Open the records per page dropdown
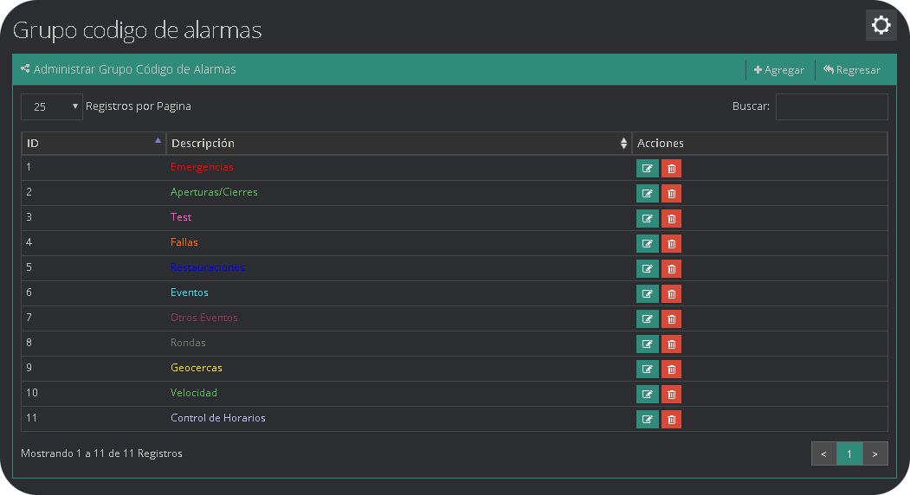The image size is (910, 495). coord(52,106)
